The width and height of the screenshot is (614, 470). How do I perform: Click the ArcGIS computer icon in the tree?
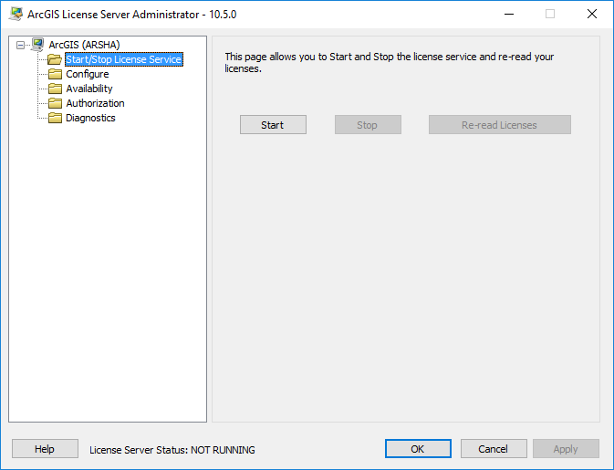click(37, 45)
